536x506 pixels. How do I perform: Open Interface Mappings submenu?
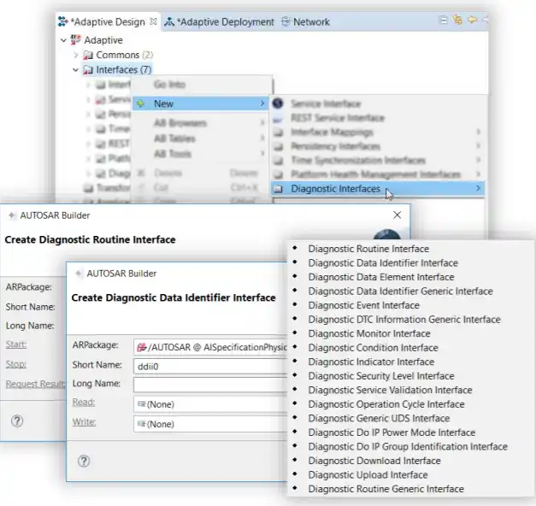pyautogui.click(x=377, y=132)
